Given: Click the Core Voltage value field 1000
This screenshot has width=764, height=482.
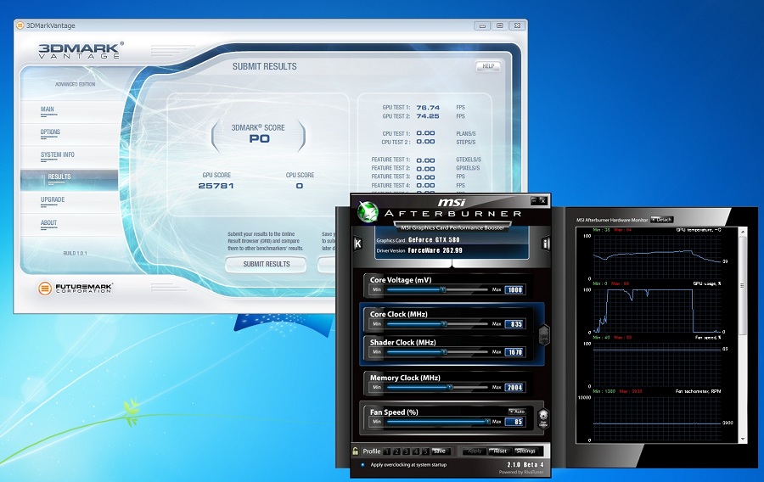Looking at the screenshot, I should (x=514, y=289).
